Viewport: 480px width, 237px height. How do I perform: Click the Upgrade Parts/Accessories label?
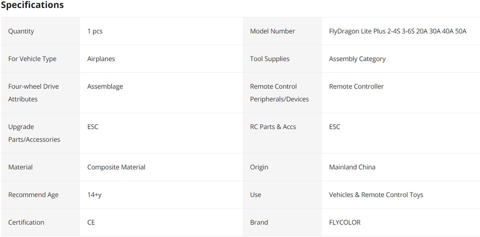pos(33,133)
